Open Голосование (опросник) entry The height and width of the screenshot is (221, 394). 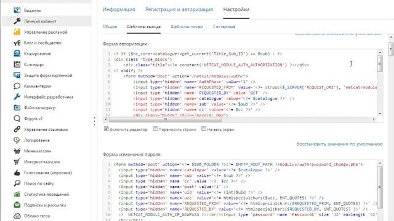coord(48,173)
